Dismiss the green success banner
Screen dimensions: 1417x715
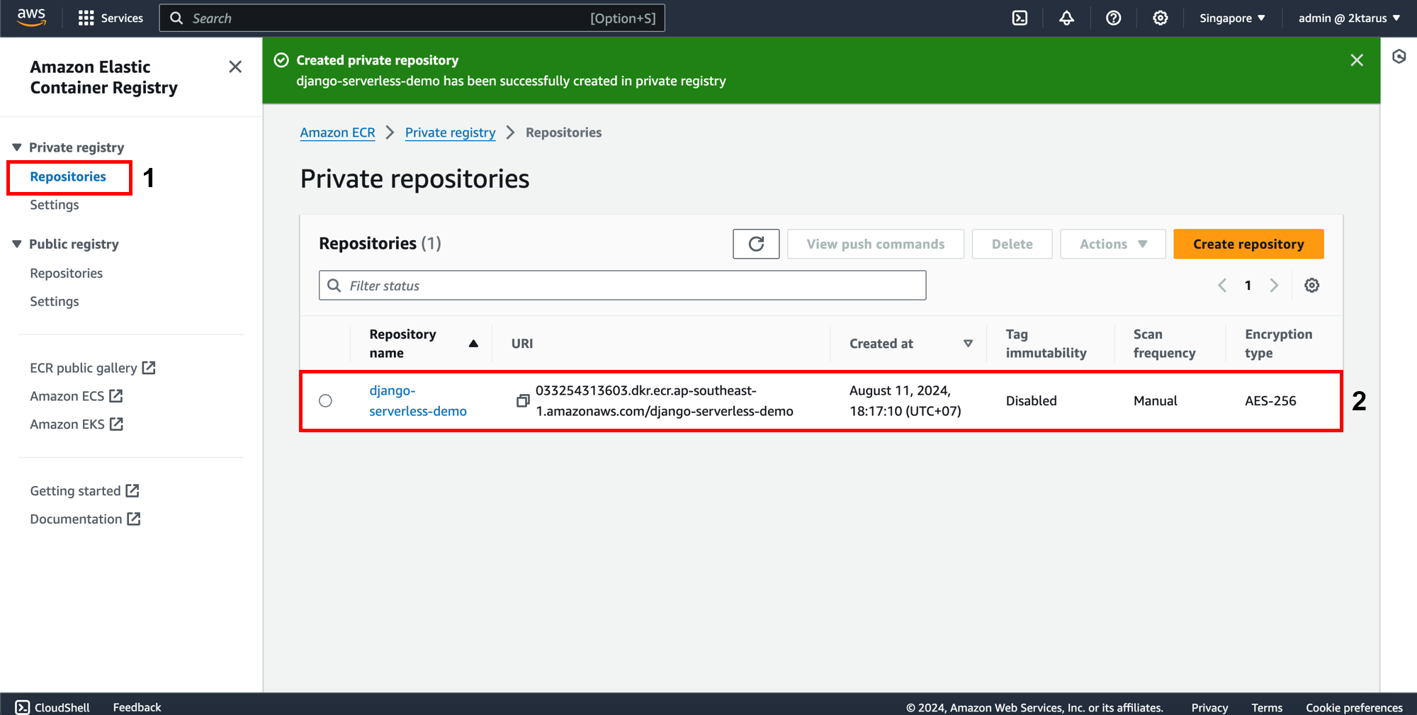coord(1356,60)
